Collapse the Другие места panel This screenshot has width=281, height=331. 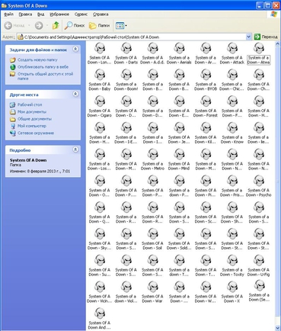pyautogui.click(x=75, y=94)
